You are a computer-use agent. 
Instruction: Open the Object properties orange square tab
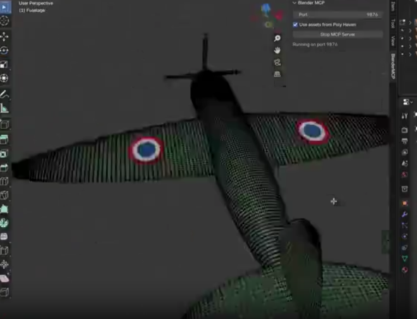tap(404, 203)
